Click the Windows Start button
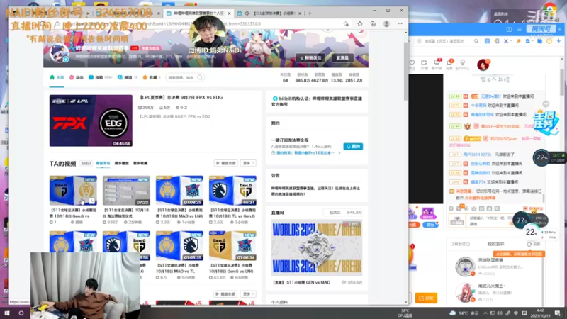 (7, 313)
